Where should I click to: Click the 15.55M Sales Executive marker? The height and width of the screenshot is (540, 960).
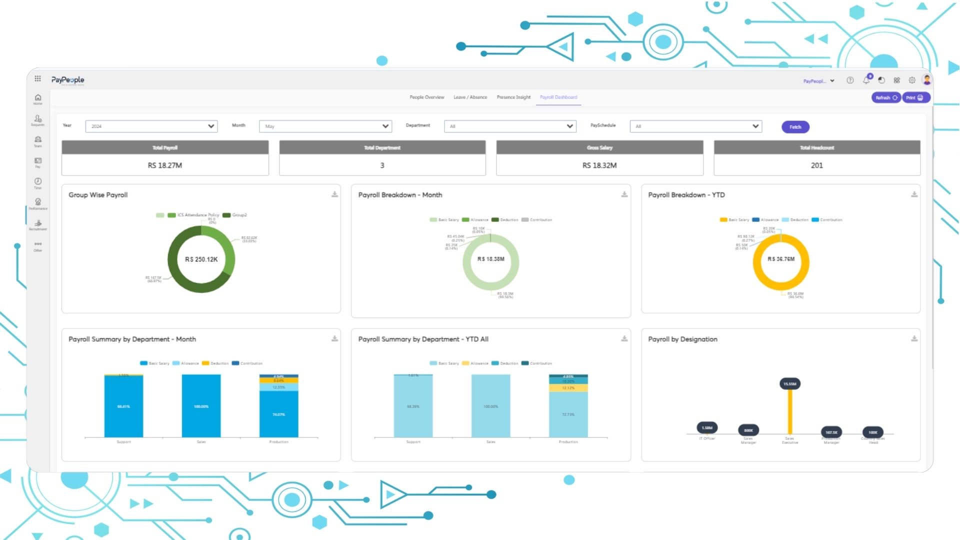[x=789, y=384]
